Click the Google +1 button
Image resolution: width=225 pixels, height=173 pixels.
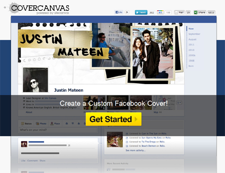(x=160, y=13)
